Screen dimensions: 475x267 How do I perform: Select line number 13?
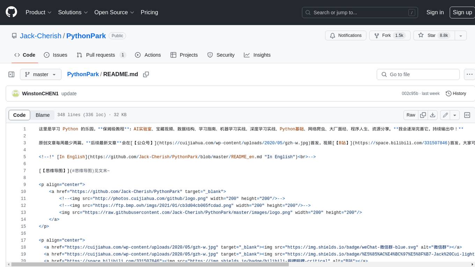click(x=23, y=212)
